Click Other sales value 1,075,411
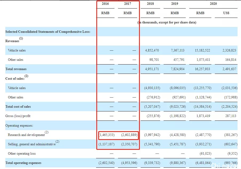Image resolution: width=241 pixels, height=169 pixels. (x=203, y=60)
